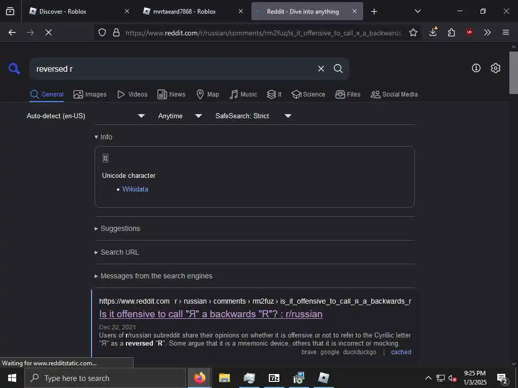The width and height of the screenshot is (518, 388).
Task: Click the Unicode character info icon
Action: click(x=105, y=158)
